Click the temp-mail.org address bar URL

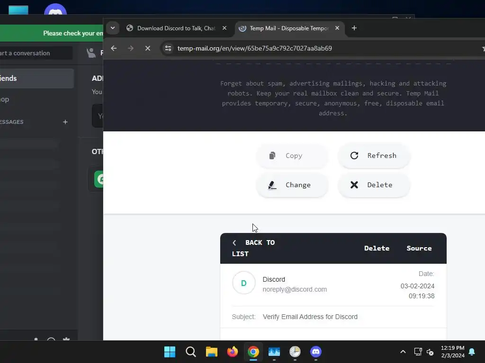pyautogui.click(x=254, y=48)
